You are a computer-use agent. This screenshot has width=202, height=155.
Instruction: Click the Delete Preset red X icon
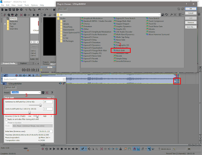pyautogui.click(x=47, y=93)
